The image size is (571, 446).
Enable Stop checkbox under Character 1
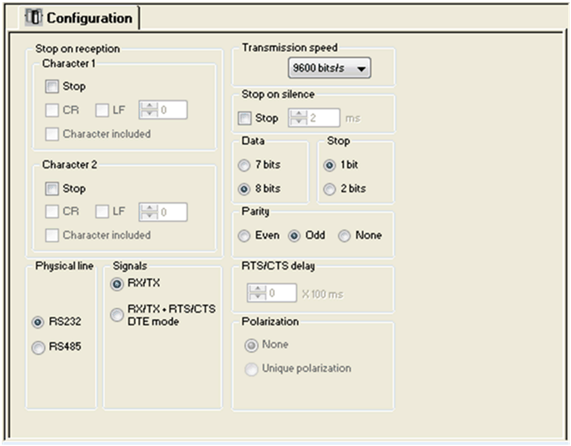52,87
